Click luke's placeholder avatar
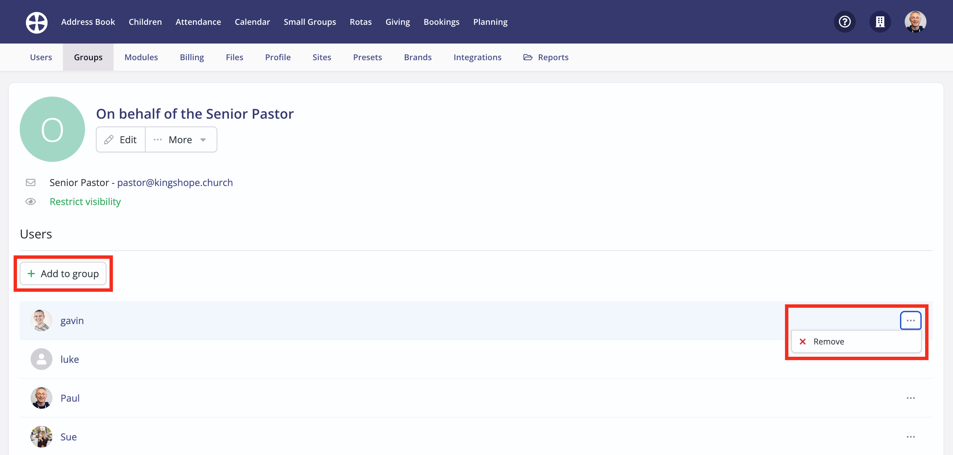 pos(41,359)
